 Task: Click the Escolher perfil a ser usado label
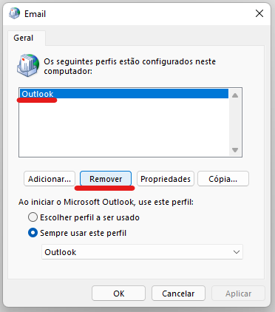[89, 217]
